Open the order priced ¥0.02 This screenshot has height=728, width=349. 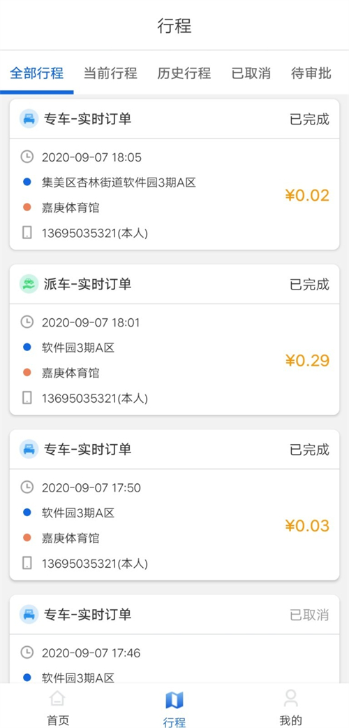tap(174, 175)
